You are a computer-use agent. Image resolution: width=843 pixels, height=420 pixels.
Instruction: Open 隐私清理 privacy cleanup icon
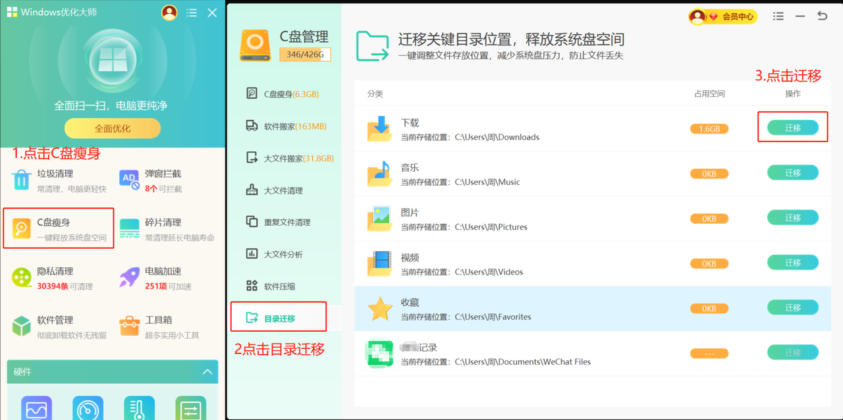click(x=22, y=277)
